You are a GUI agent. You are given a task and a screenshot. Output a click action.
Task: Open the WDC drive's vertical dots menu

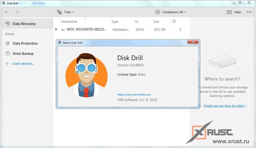(x=180, y=30)
